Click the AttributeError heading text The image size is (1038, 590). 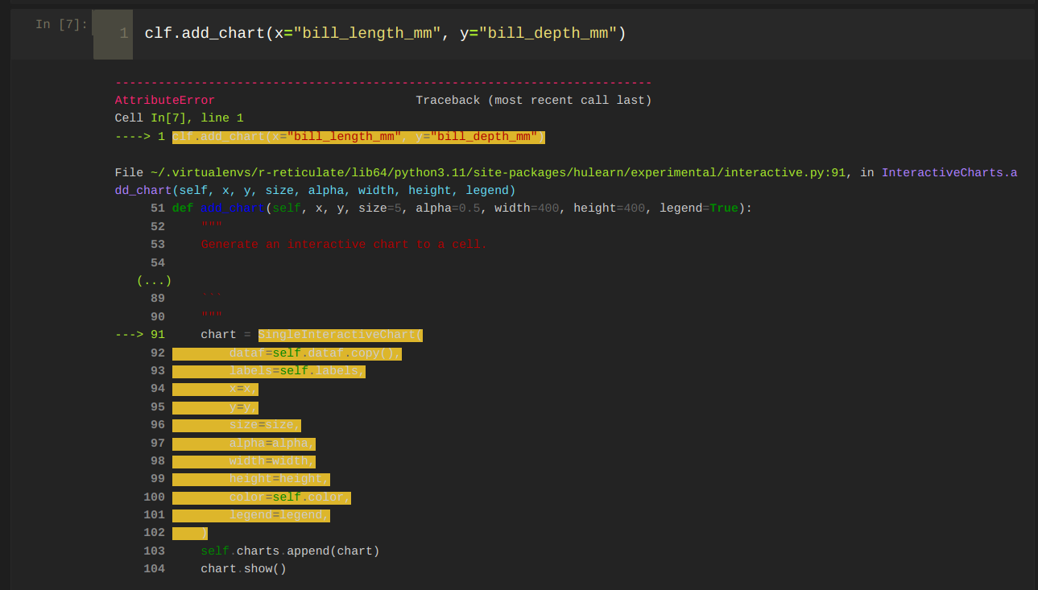(x=165, y=101)
